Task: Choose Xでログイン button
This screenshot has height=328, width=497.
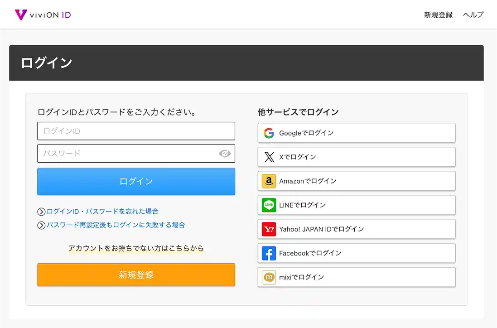Action: click(357, 157)
